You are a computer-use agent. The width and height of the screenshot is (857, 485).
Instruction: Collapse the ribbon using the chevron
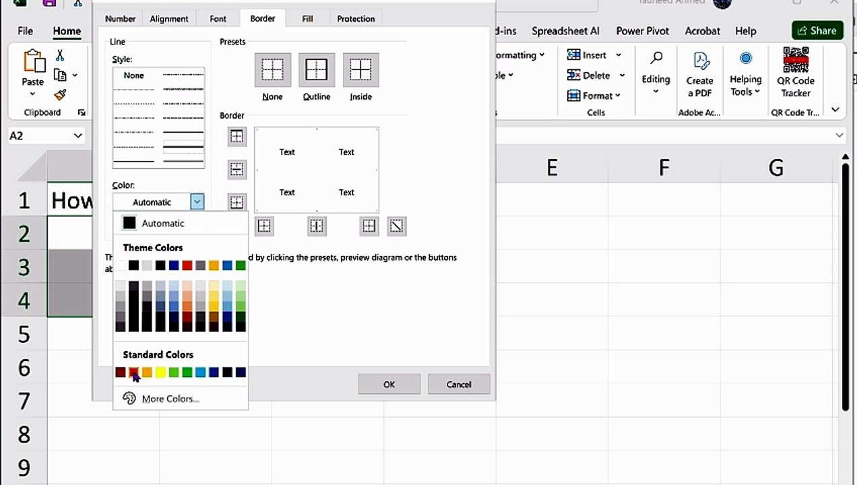pos(835,110)
